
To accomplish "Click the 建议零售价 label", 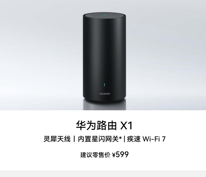I will (95, 155).
